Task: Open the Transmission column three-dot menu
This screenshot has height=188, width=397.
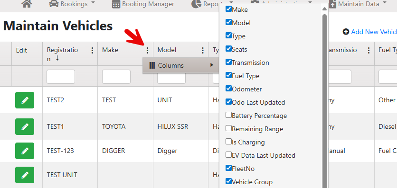Action: coord(369,51)
